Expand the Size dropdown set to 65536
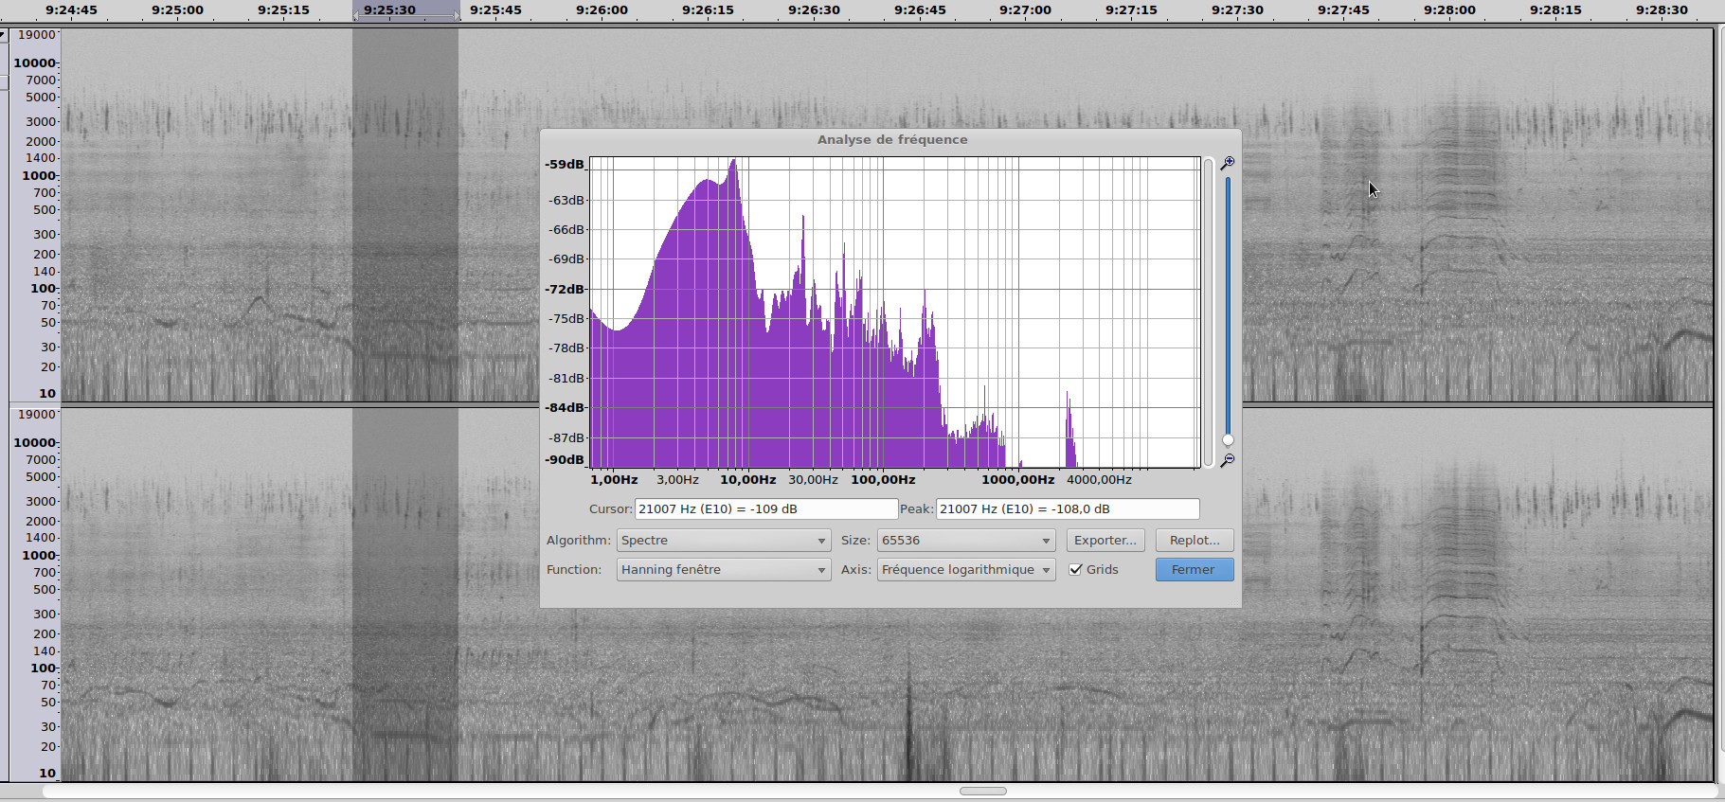Image resolution: width=1725 pixels, height=802 pixels. 965,541
